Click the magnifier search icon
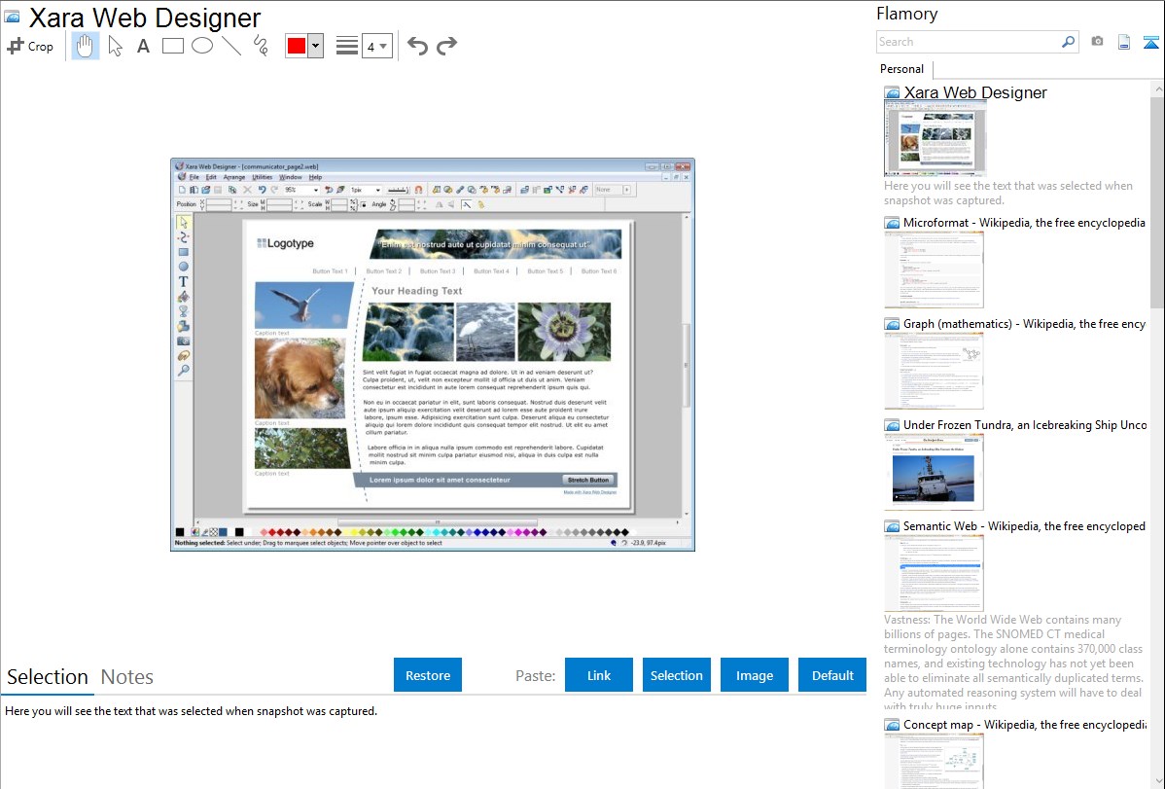 coord(1068,42)
